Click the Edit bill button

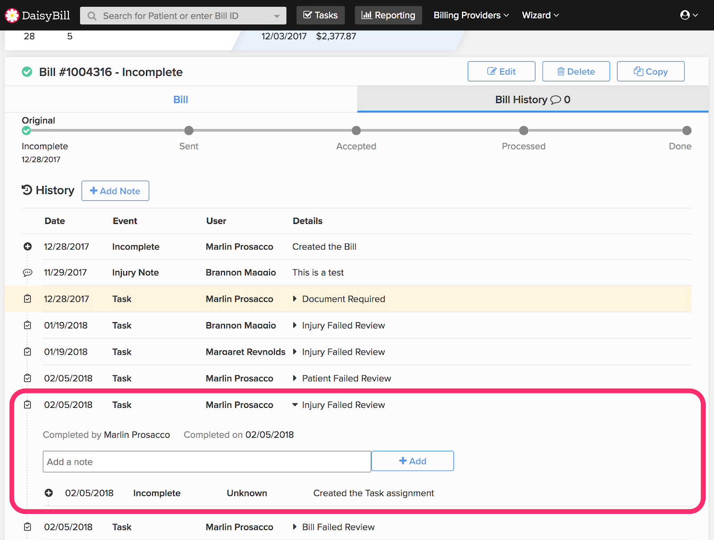[x=501, y=71]
